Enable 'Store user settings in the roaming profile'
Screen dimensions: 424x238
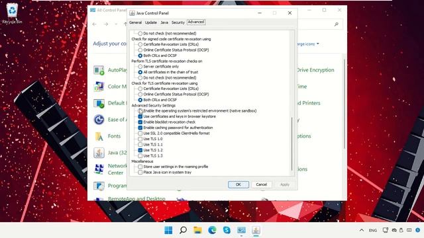[140, 167]
